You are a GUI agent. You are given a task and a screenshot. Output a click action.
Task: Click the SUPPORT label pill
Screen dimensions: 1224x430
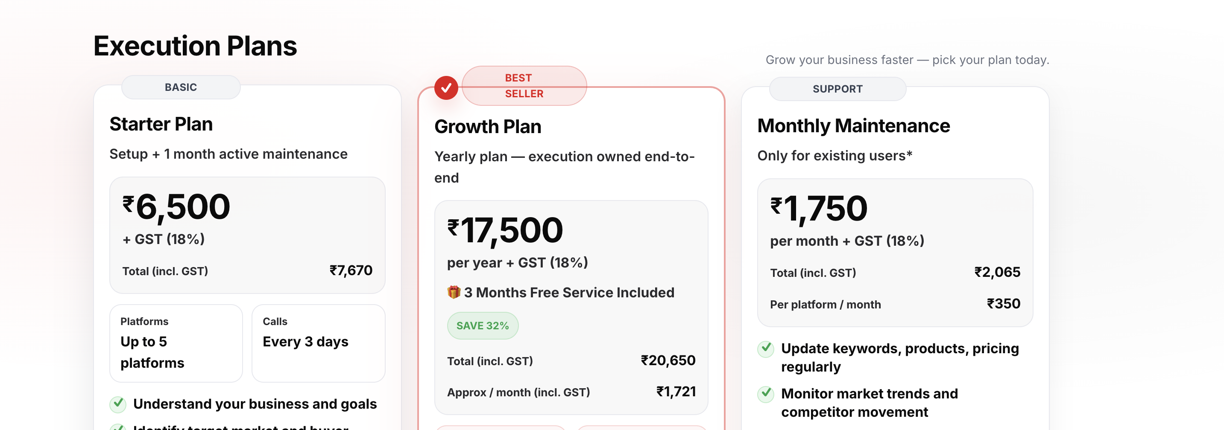pyautogui.click(x=837, y=89)
